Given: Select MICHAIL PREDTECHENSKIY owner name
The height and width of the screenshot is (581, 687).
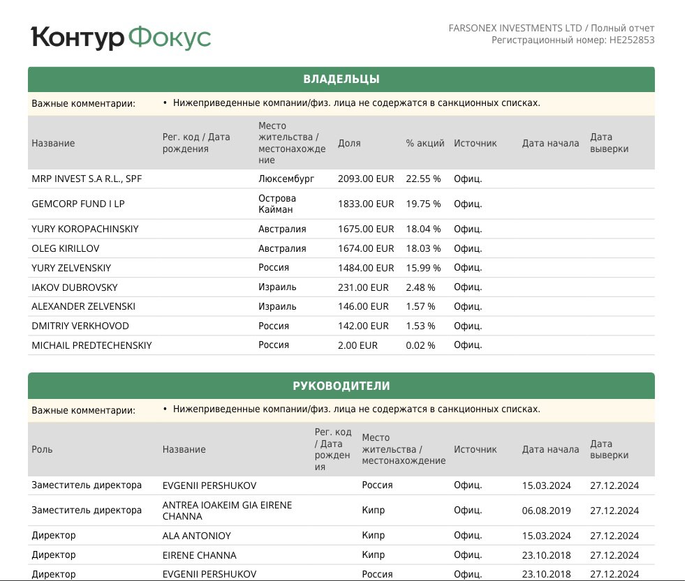Looking at the screenshot, I should click(91, 345).
